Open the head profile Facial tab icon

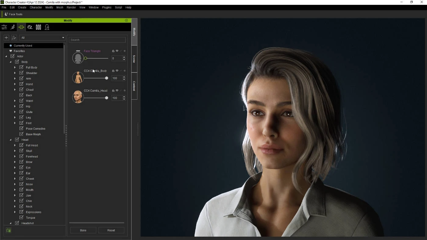click(47, 27)
